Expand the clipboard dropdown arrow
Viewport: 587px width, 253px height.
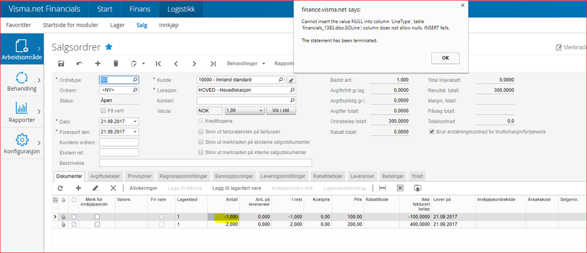[143, 64]
